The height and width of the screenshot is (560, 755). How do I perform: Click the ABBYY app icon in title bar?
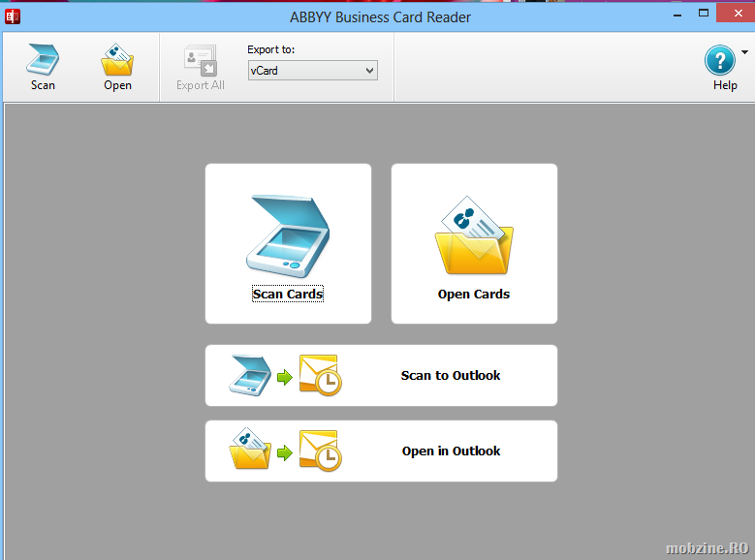[13, 16]
